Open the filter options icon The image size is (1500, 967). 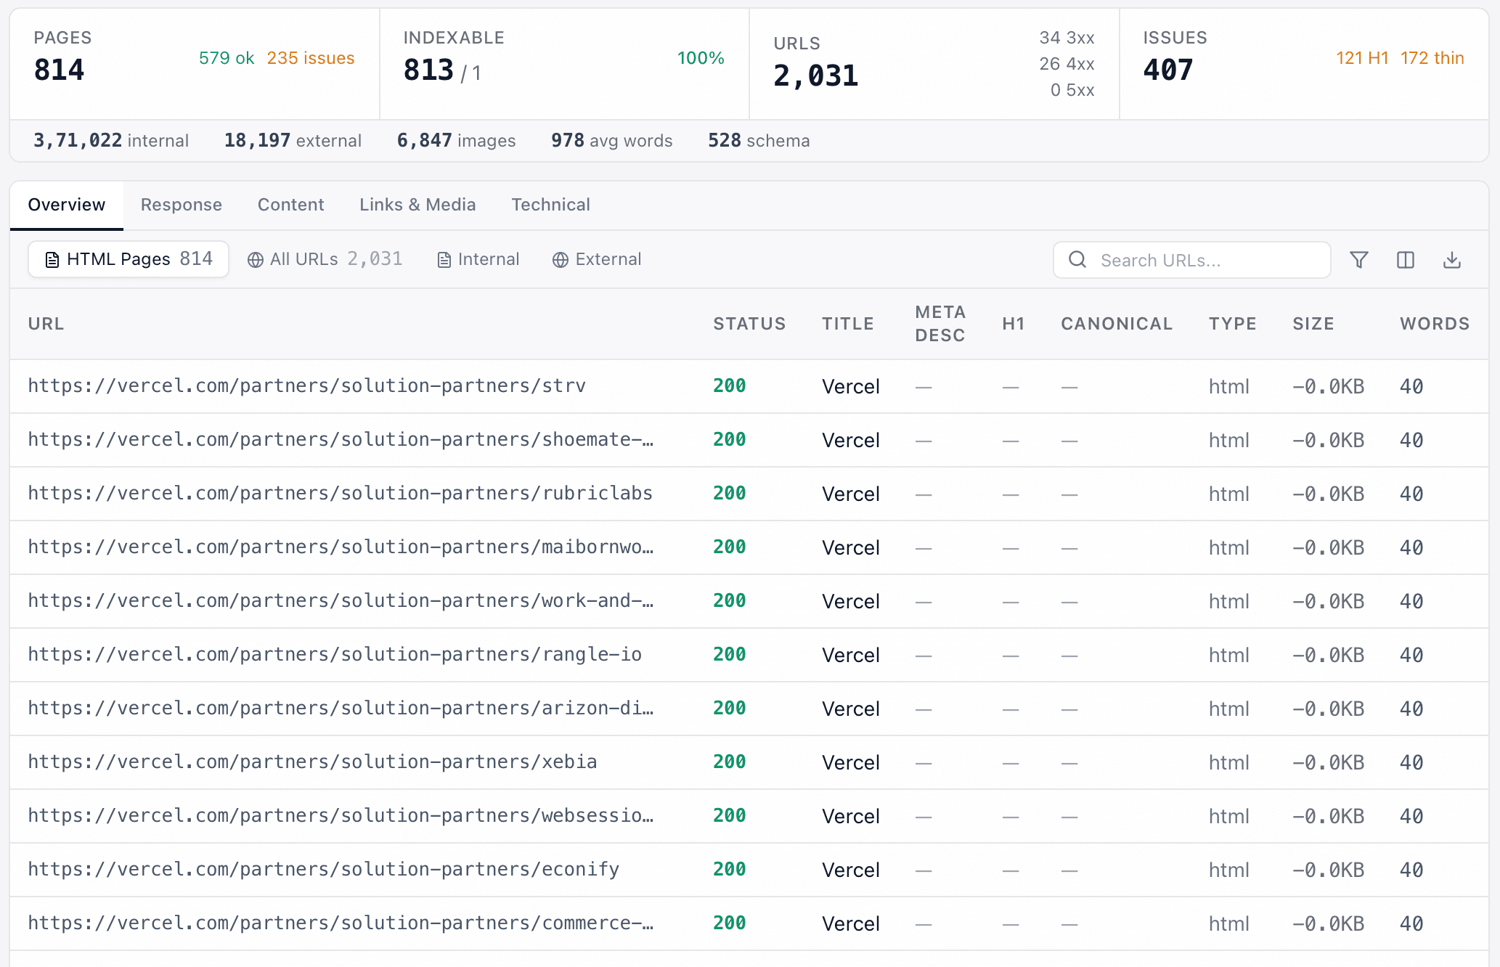pos(1359,259)
